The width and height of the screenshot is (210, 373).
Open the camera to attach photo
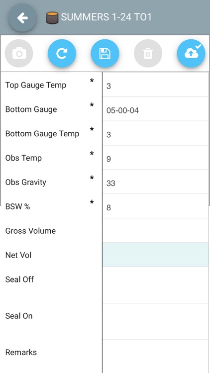[19, 53]
